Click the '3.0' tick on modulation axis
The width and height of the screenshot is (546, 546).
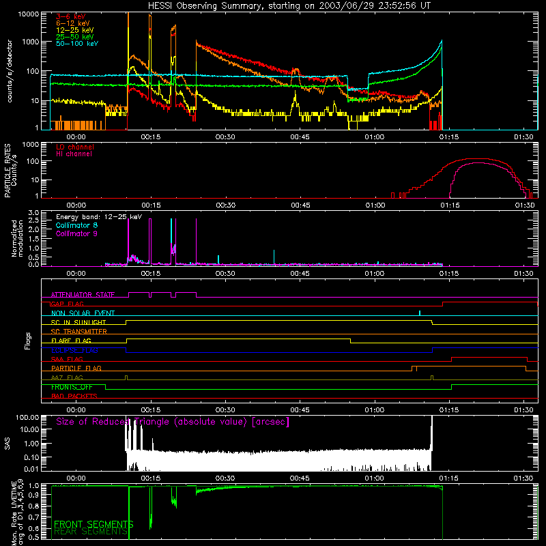33,213
